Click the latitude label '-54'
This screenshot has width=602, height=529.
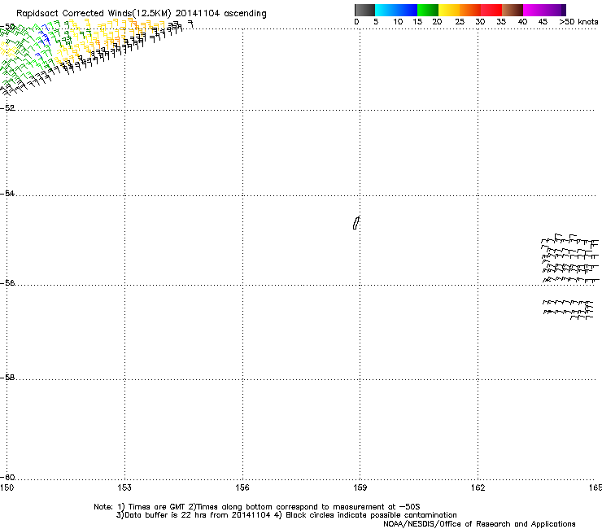(x=7, y=193)
